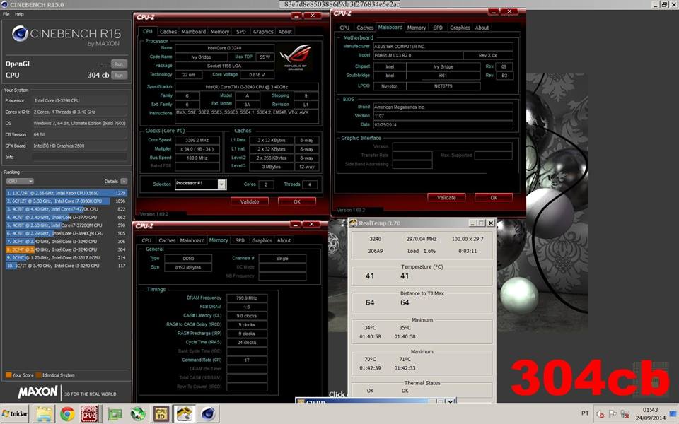Select ranking row 4 Core i7-3770 CPU

pyautogui.click(x=66, y=217)
